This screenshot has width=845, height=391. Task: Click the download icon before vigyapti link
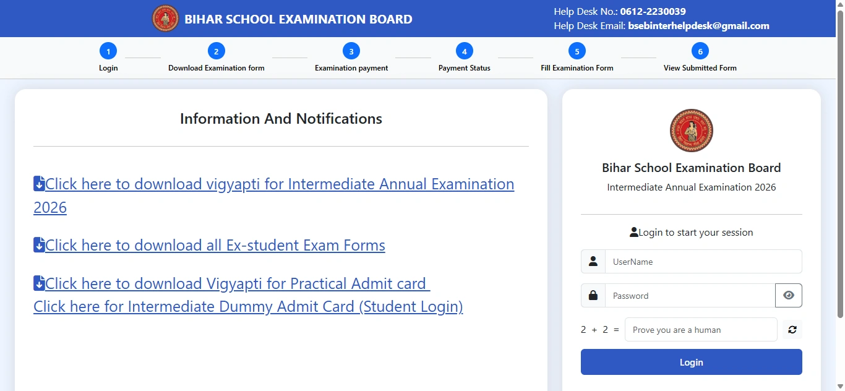(38, 184)
